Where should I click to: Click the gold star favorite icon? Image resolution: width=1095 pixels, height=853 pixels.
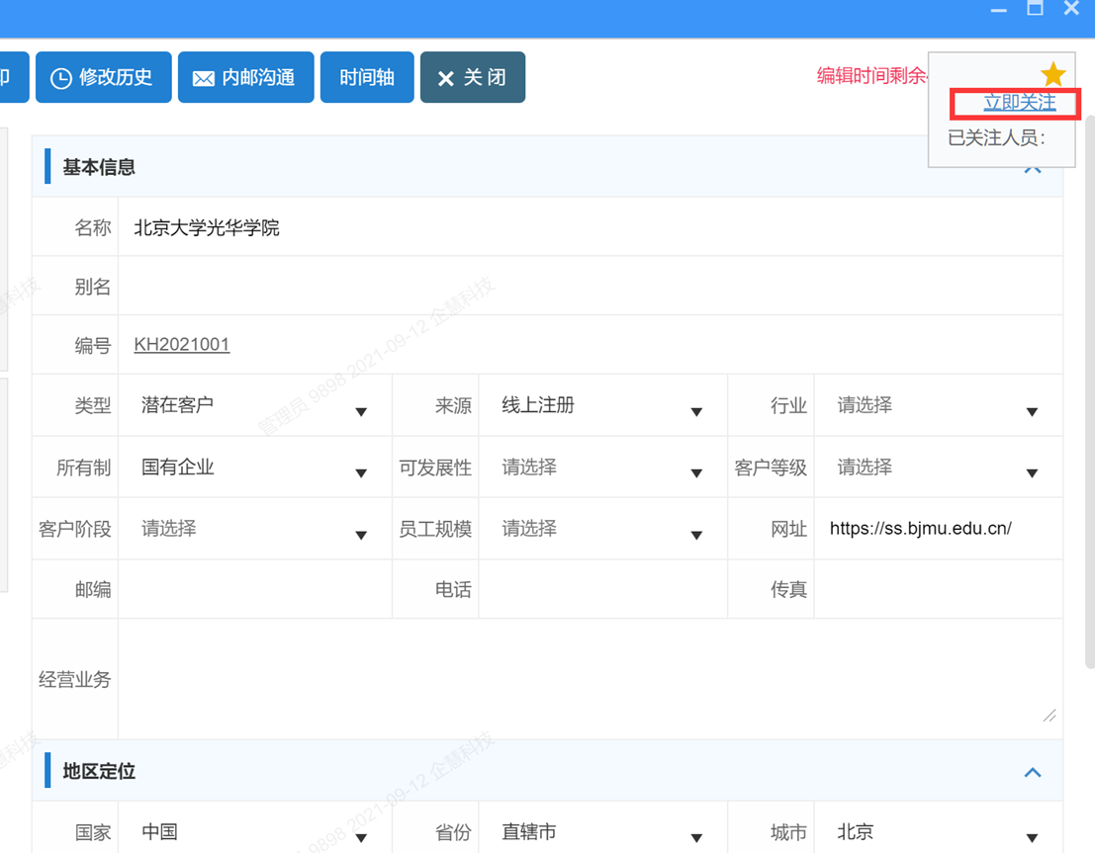(1052, 74)
